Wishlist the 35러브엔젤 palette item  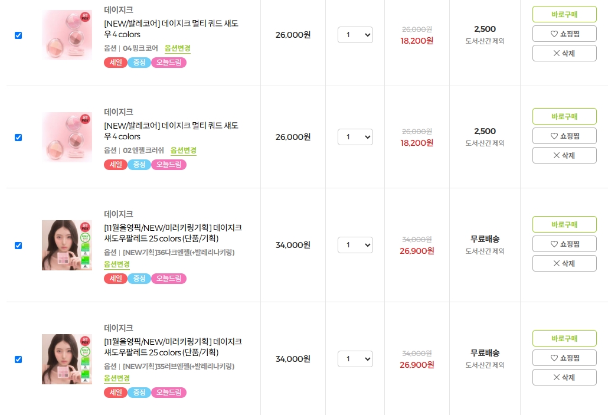click(564, 358)
